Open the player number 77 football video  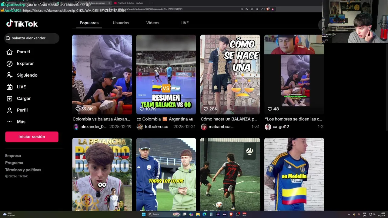(x=230, y=174)
